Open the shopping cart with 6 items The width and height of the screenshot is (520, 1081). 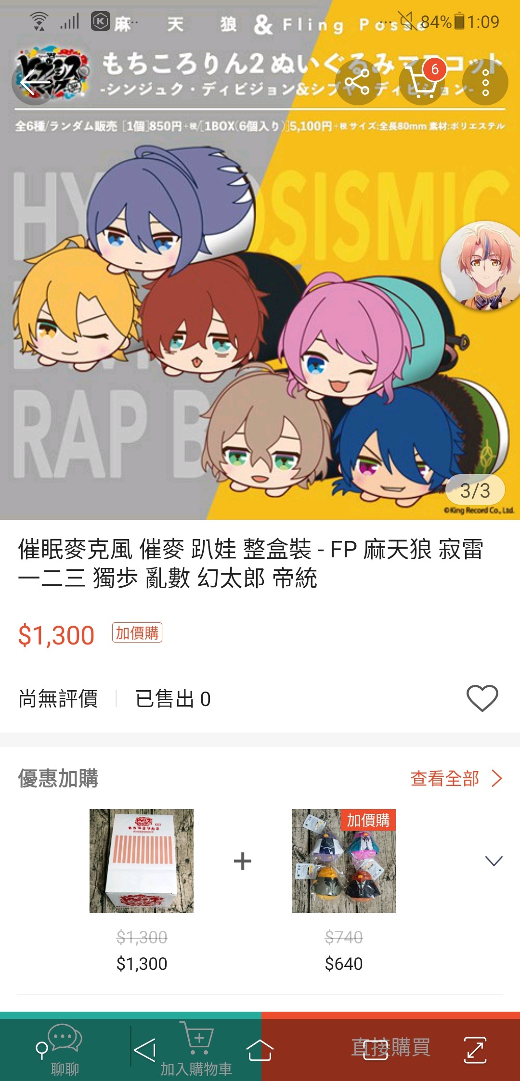(x=422, y=83)
